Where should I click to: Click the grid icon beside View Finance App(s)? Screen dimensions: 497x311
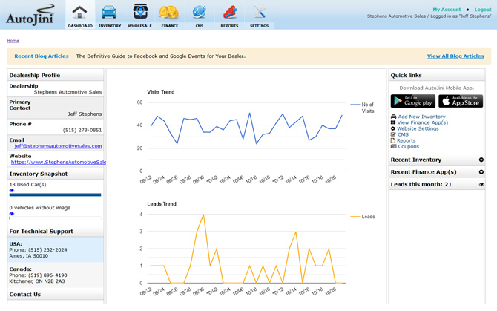point(393,122)
